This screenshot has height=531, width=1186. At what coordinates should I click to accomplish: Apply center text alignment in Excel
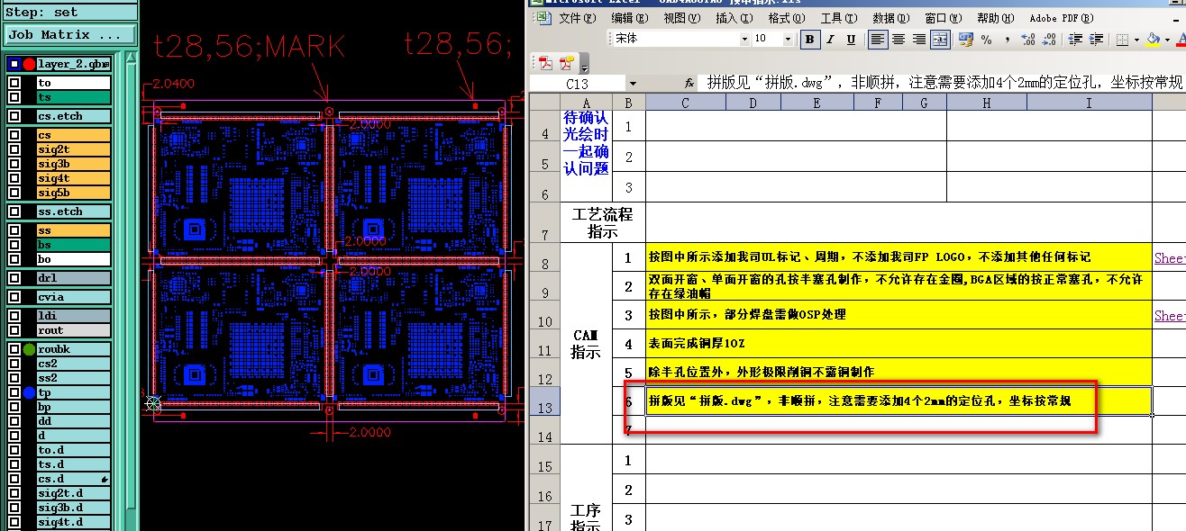coord(899,39)
